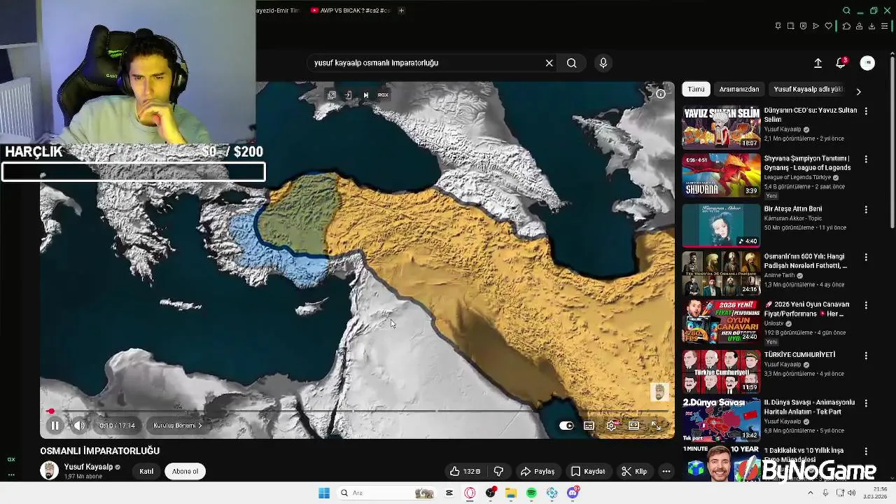Open options for Bir Ateşe Attın Beni
This screenshot has height=504, width=896.
pyautogui.click(x=866, y=209)
